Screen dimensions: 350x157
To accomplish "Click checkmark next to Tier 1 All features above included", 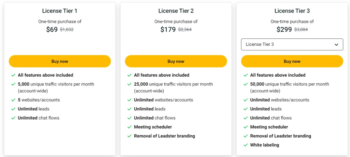I will click(x=13, y=75).
